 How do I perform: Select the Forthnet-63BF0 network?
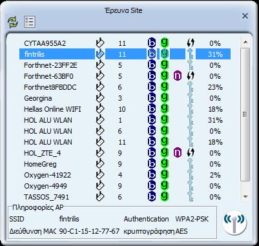click(x=48, y=76)
